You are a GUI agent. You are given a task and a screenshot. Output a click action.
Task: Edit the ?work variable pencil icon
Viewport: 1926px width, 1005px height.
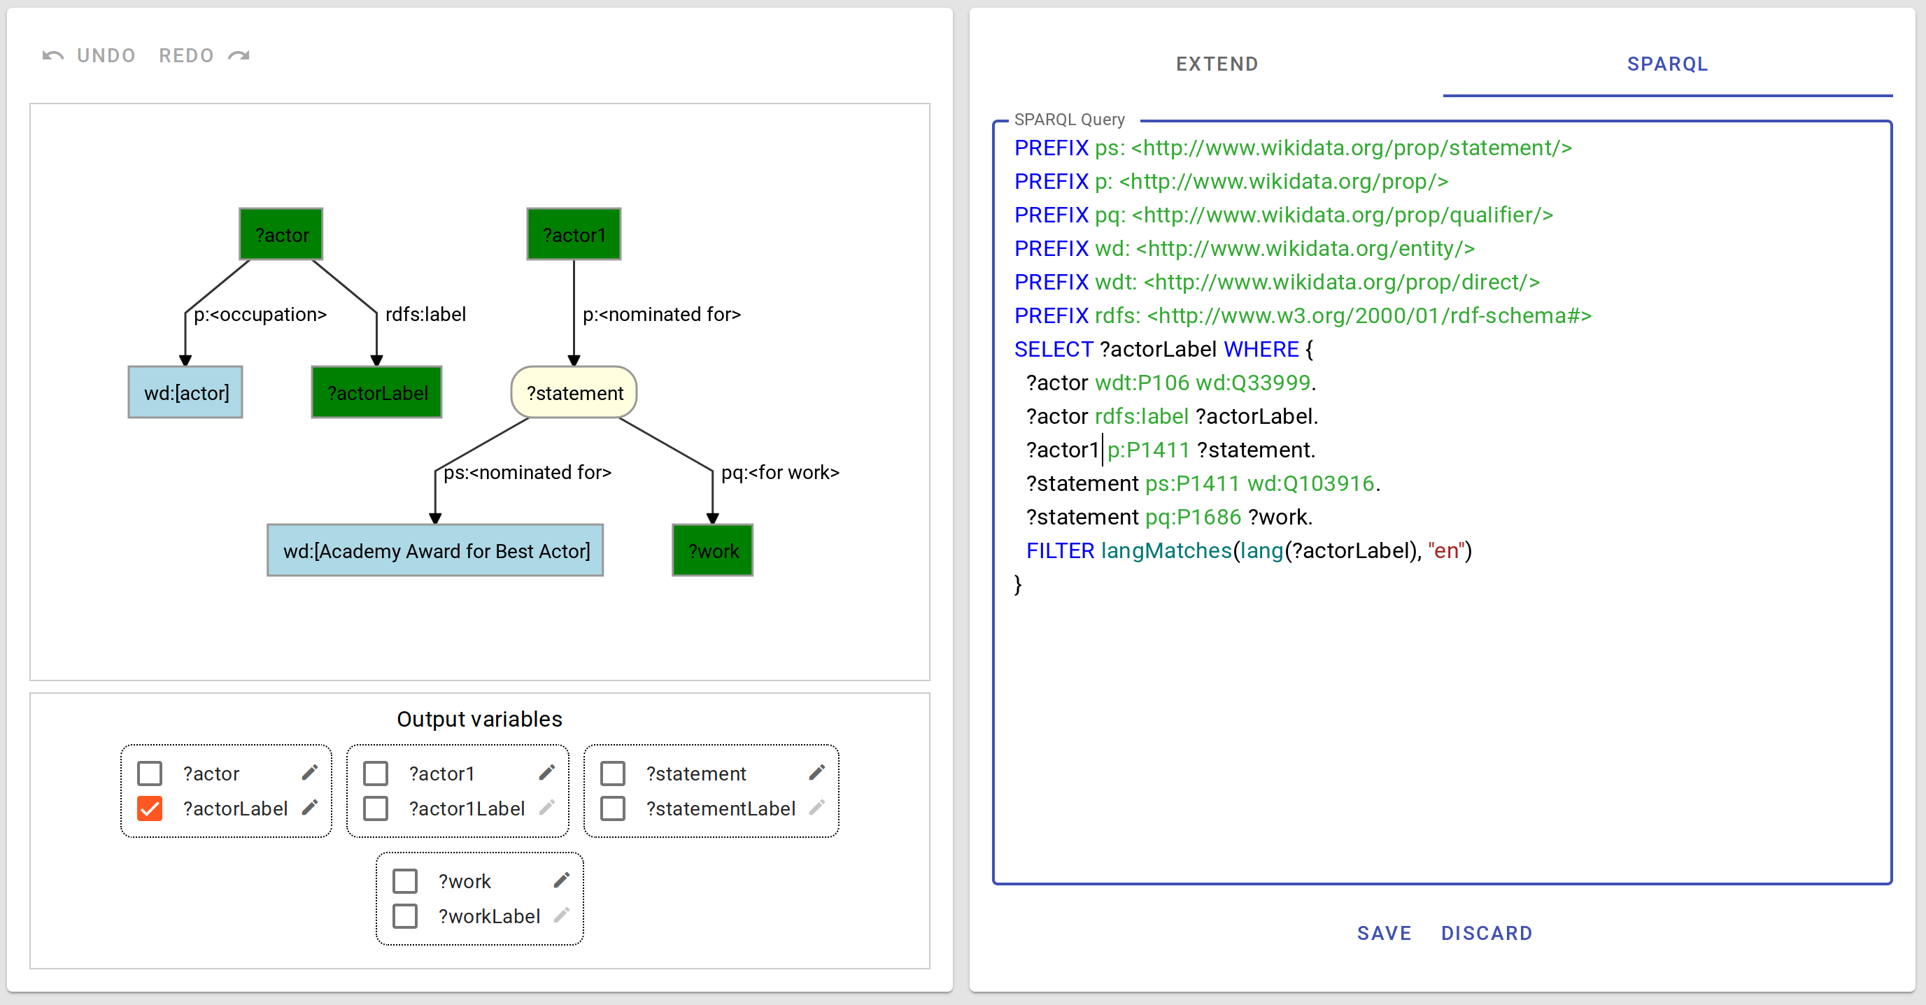pyautogui.click(x=562, y=881)
